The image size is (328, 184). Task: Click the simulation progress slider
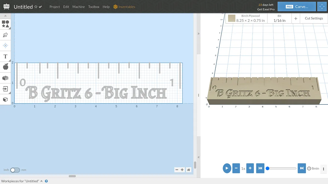pyautogui.click(x=282, y=168)
